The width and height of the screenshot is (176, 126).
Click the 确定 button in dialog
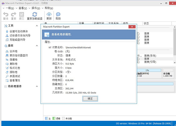coord(90,99)
